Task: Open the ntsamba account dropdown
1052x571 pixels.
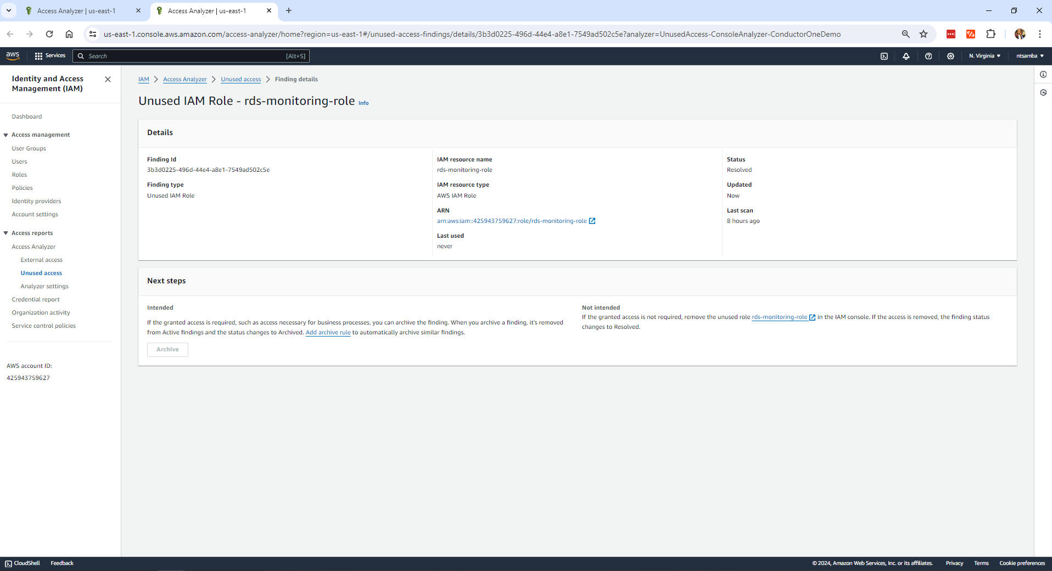Action: pos(1029,56)
